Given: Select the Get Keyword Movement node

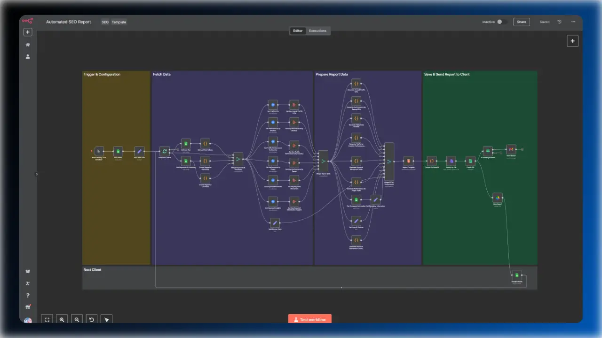Looking at the screenshot, I should pyautogui.click(x=273, y=180).
